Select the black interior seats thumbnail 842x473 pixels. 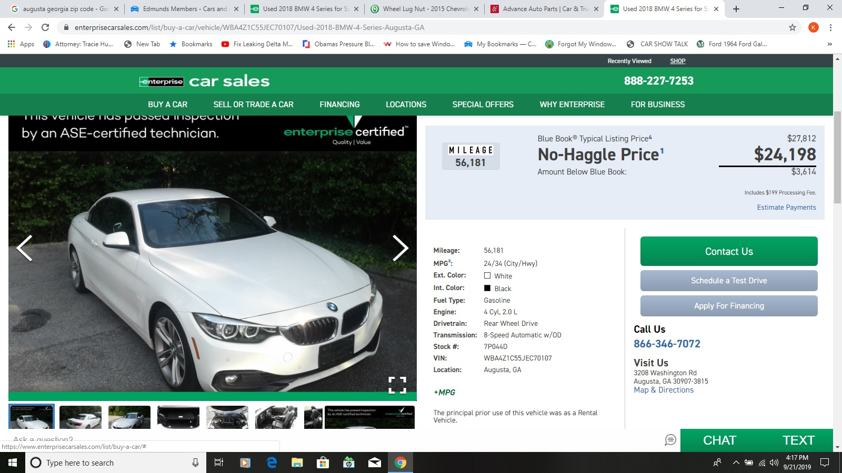[x=276, y=417]
